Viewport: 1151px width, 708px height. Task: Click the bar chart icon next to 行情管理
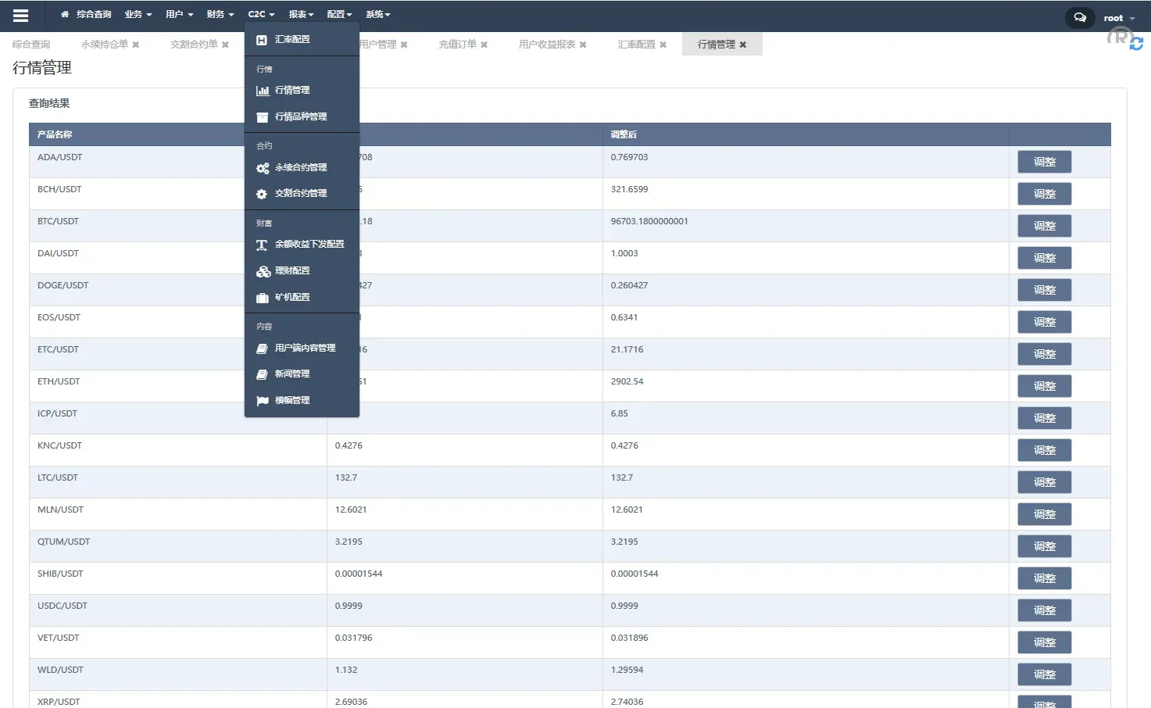click(x=263, y=90)
